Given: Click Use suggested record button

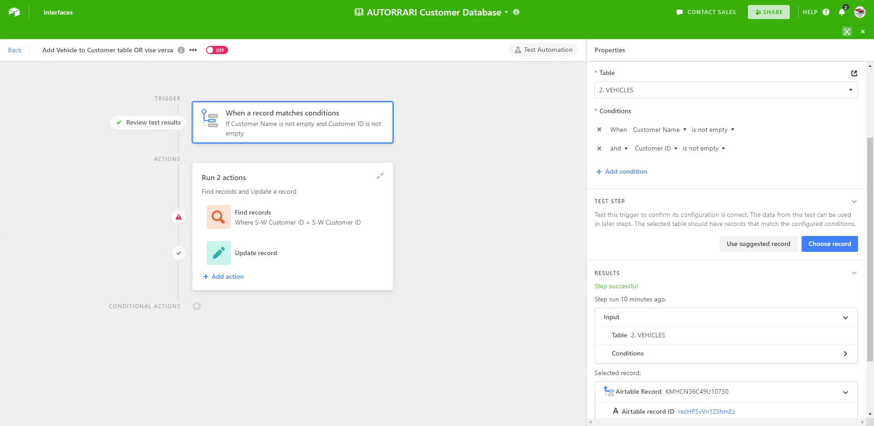Looking at the screenshot, I should coord(758,244).
